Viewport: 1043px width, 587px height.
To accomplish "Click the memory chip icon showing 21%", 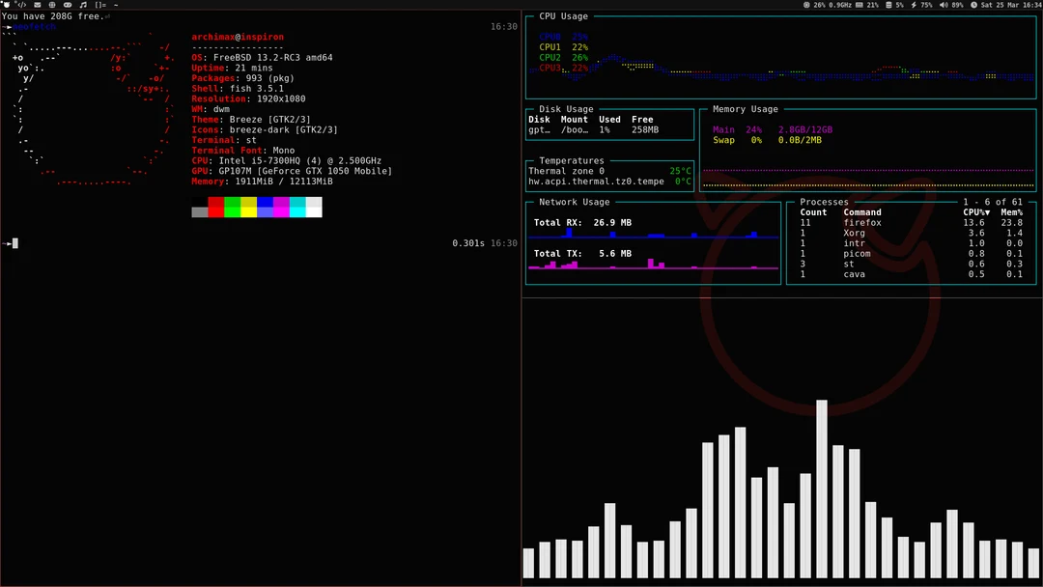I will (860, 5).
